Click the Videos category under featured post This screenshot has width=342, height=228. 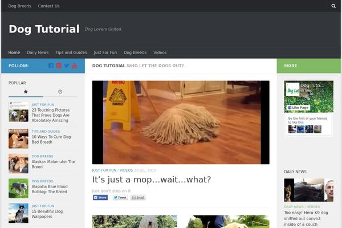126,170
